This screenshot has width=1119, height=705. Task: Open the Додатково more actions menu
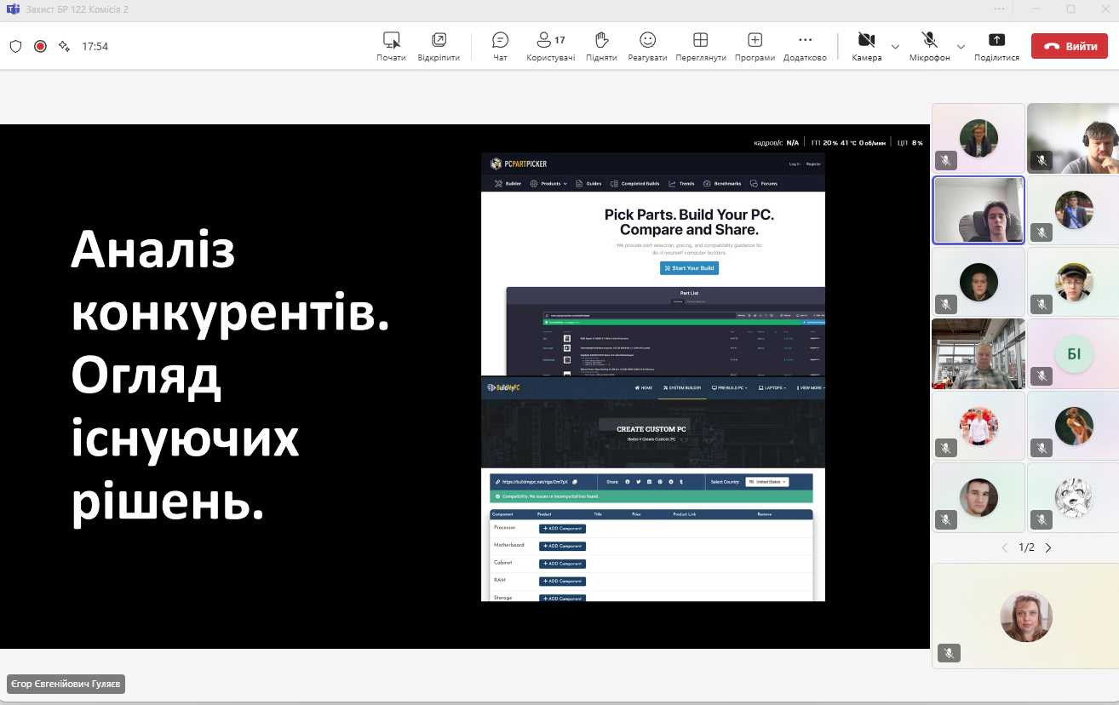point(805,46)
